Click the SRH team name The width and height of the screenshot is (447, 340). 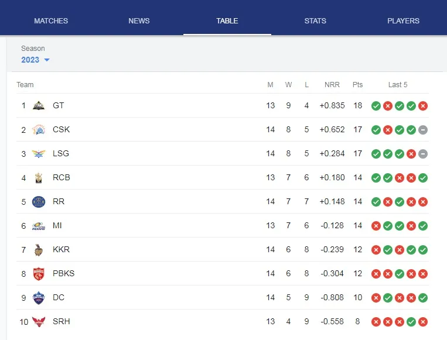pos(62,322)
